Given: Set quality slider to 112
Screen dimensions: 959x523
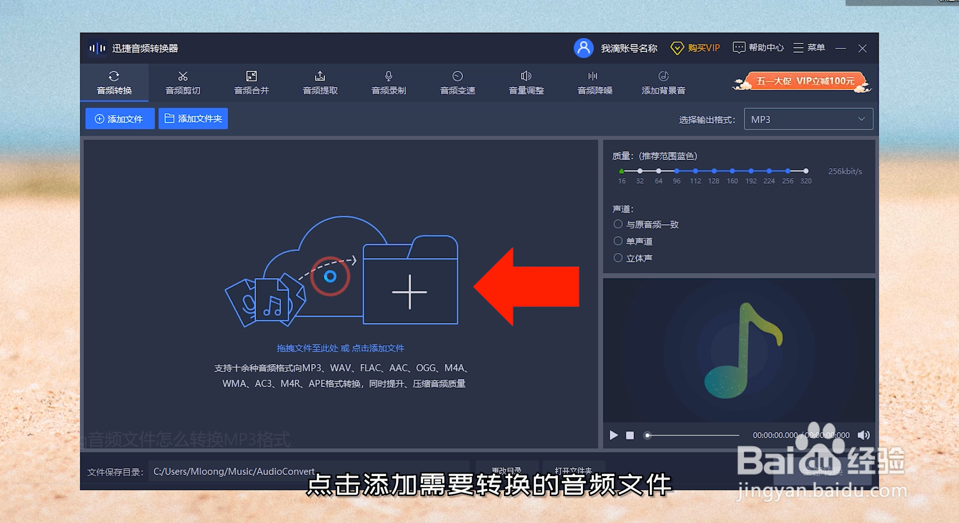Looking at the screenshot, I should 695,171.
